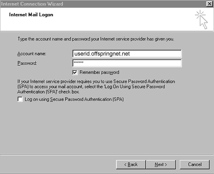Click the 'Internet Mail Logon' heading
The width and height of the screenshot is (214, 174).
pos(31,15)
